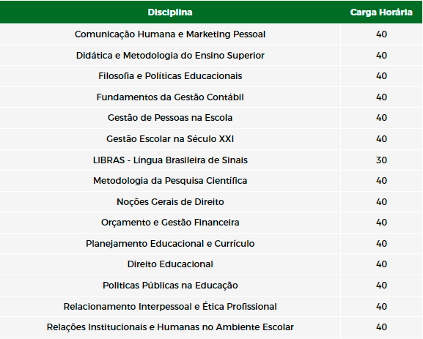Click Relações Institucionais e Humanas no Ambiente Escolar
The width and height of the screenshot is (423, 339).
coord(170,327)
